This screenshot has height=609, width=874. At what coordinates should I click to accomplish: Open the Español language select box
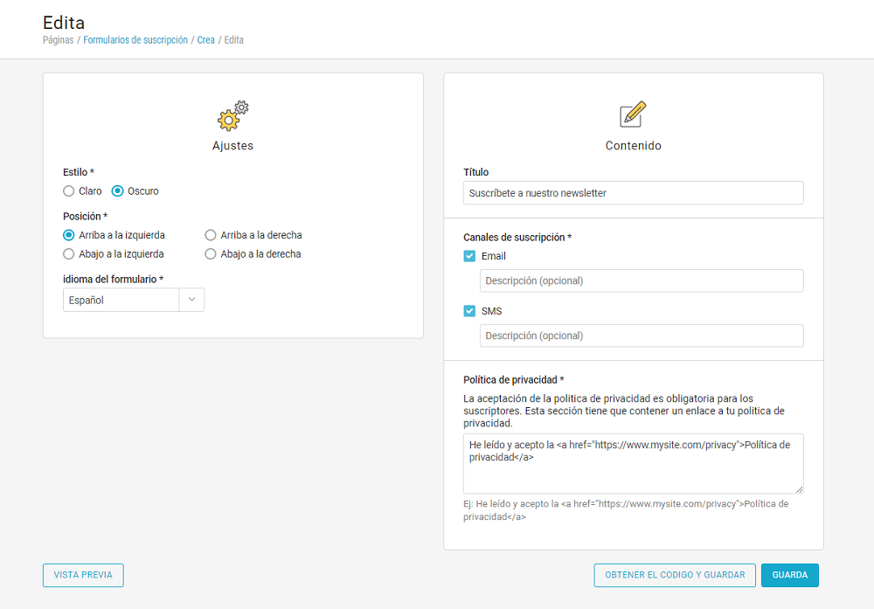click(x=121, y=300)
